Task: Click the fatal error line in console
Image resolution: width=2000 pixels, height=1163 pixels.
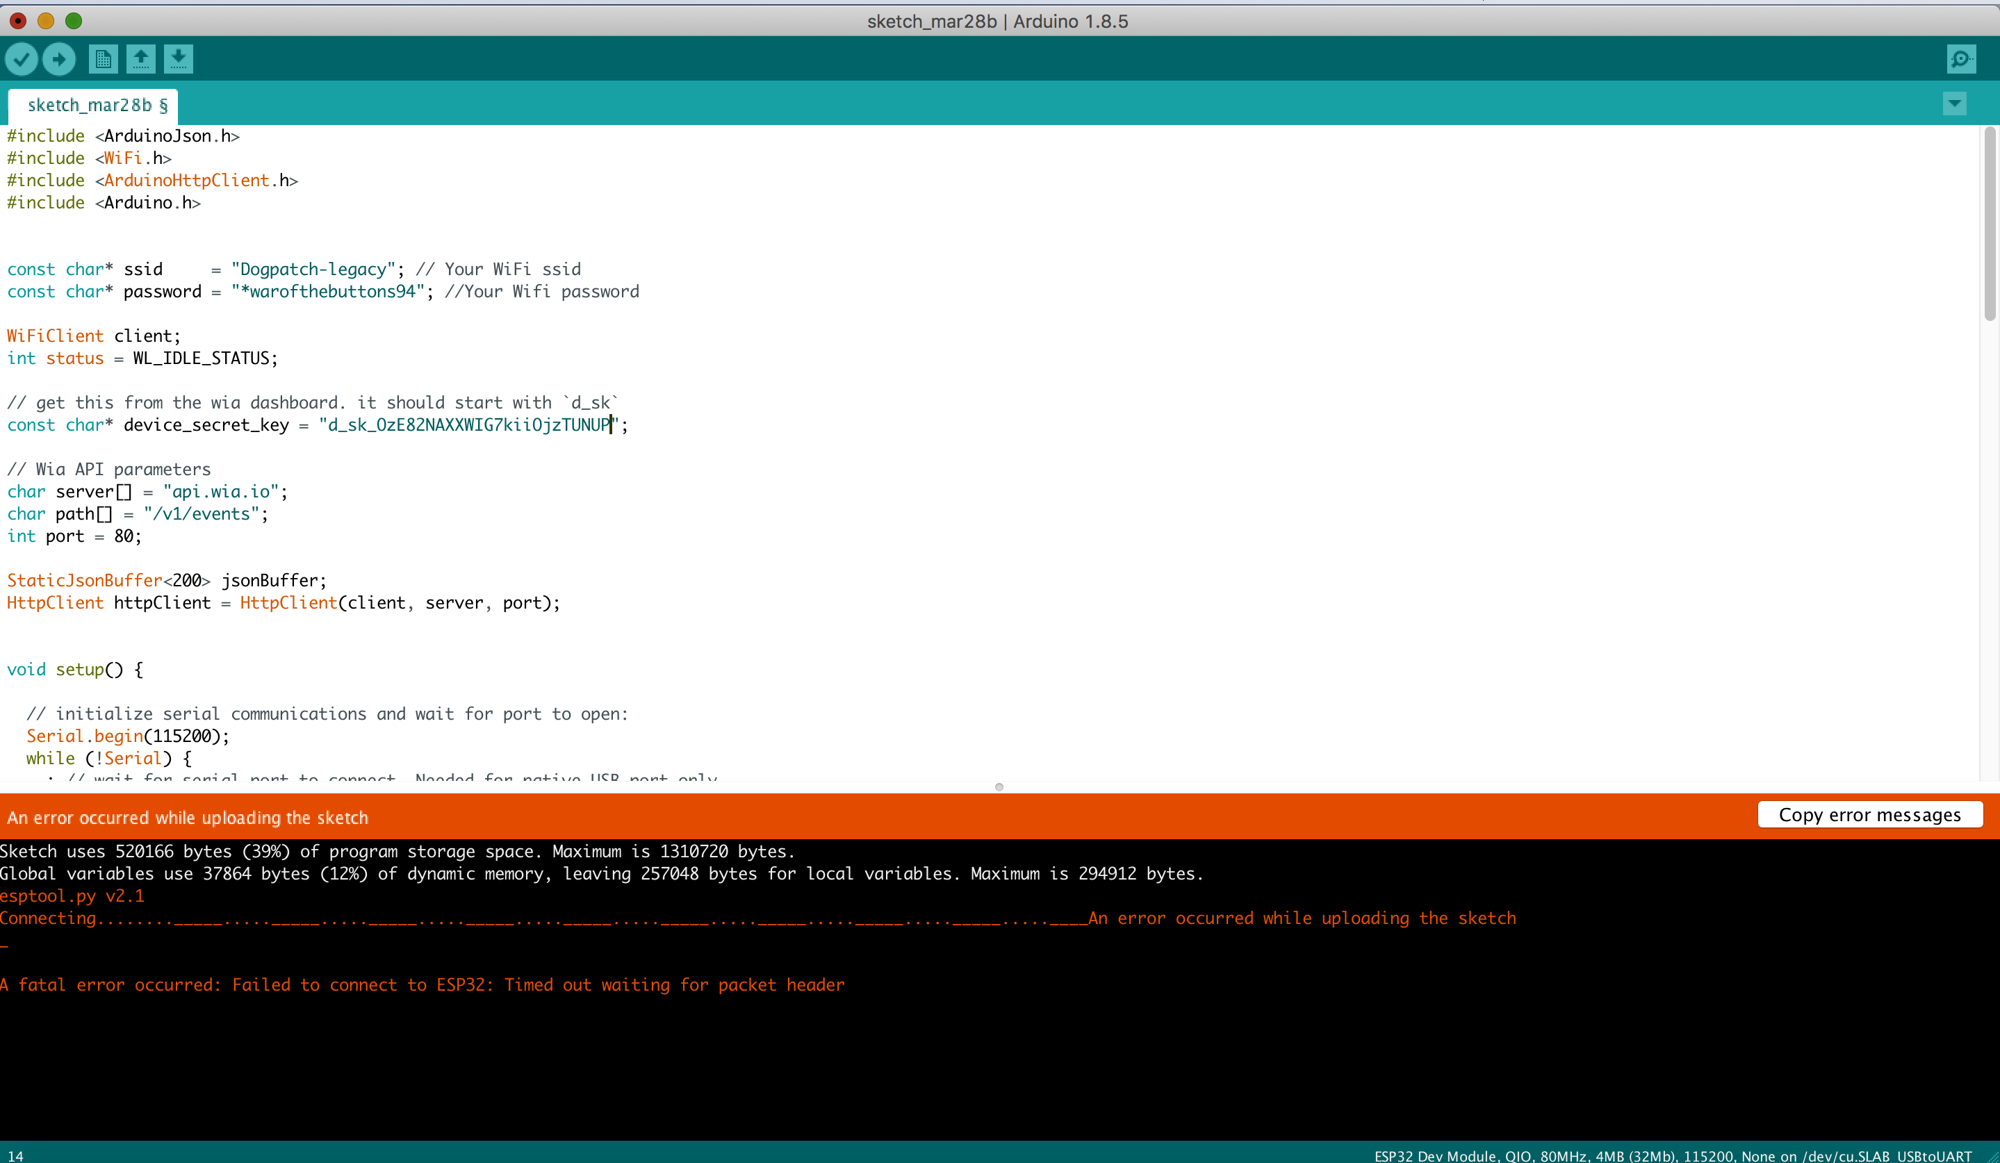Action: point(423,984)
